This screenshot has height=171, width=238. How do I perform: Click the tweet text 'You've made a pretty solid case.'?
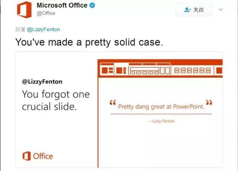click(89, 42)
